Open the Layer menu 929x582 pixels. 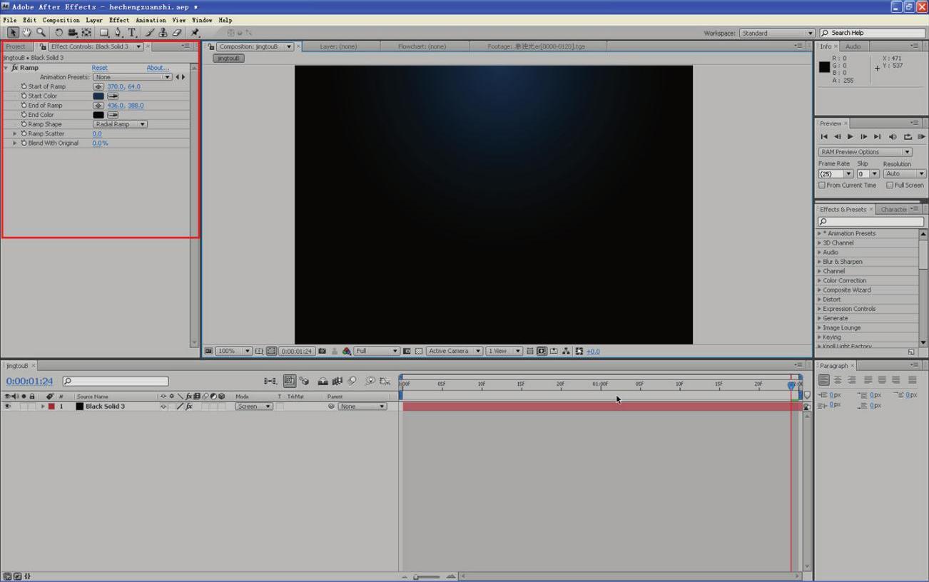point(93,20)
